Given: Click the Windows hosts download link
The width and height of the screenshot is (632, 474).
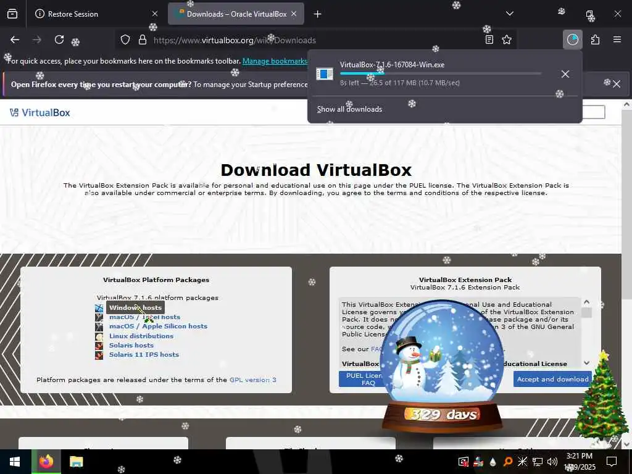Looking at the screenshot, I should [x=135, y=307].
